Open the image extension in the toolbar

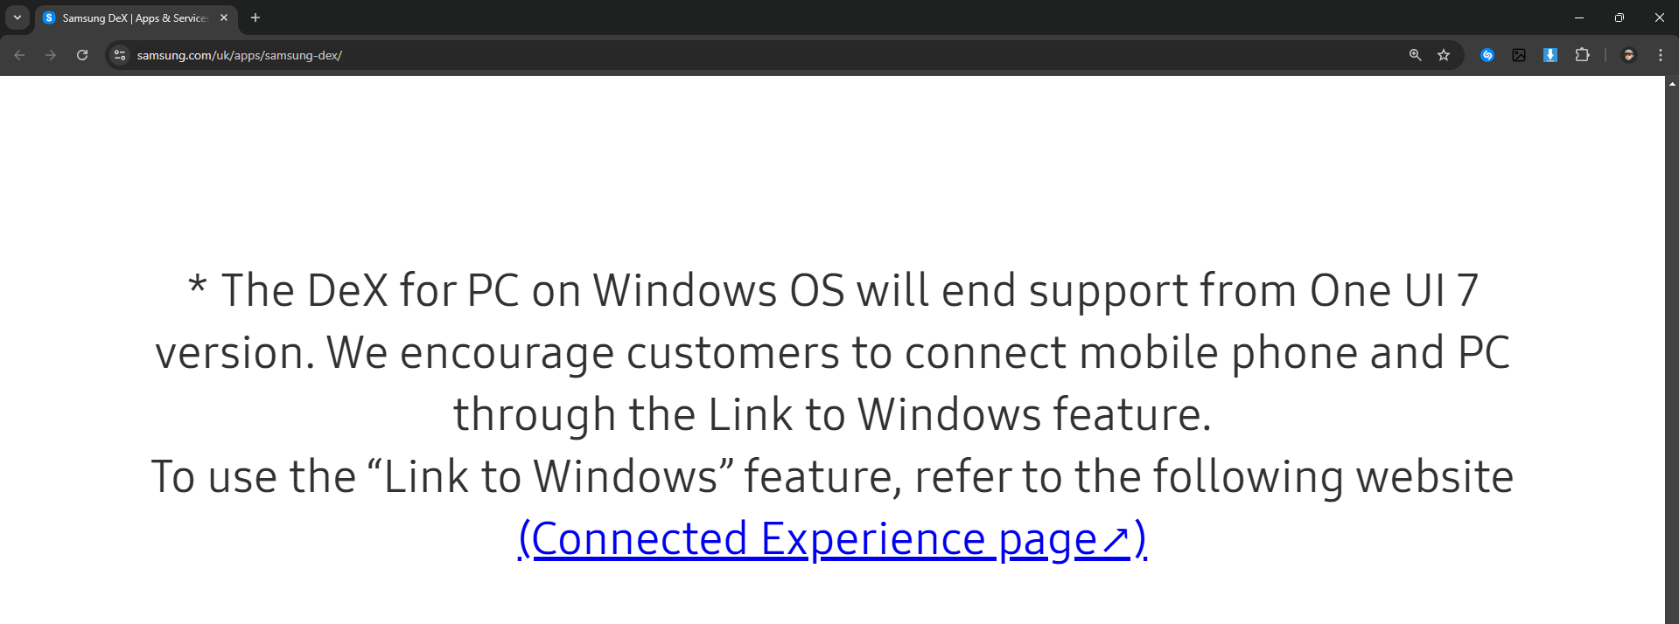(x=1519, y=55)
